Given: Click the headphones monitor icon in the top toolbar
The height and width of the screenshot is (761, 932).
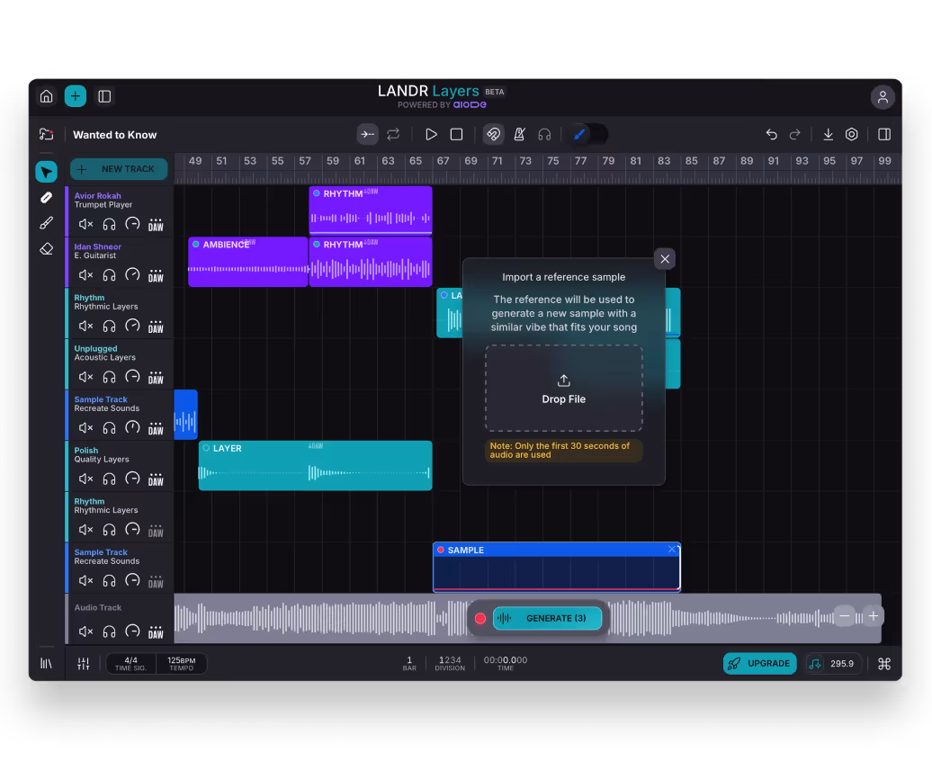Looking at the screenshot, I should pyautogui.click(x=544, y=135).
